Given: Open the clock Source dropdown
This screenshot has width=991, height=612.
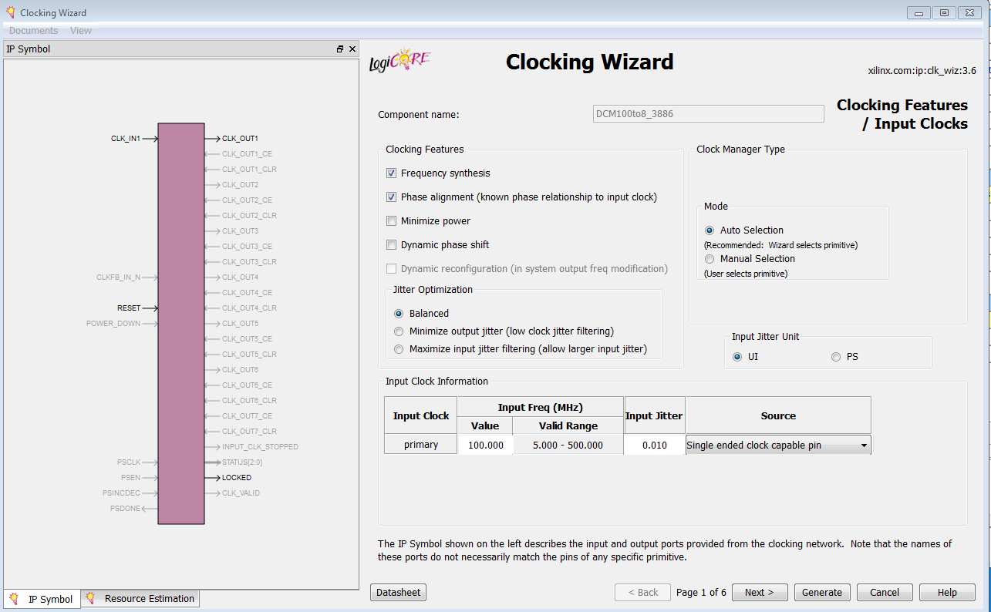Looking at the screenshot, I should click(x=778, y=445).
